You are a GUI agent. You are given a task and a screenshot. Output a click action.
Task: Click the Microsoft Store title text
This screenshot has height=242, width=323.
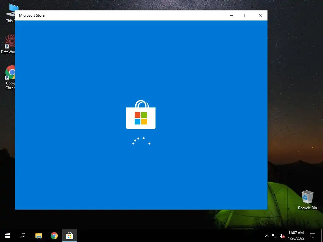pyautogui.click(x=32, y=15)
